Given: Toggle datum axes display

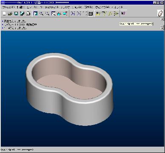Looking at the screenshot, I should coord(104,14).
